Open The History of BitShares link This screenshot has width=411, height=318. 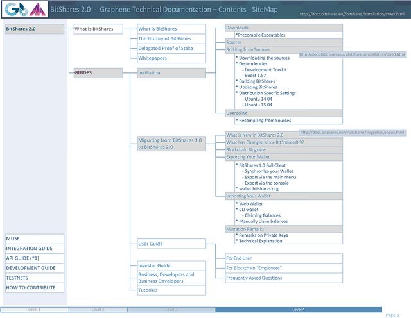coord(171,38)
